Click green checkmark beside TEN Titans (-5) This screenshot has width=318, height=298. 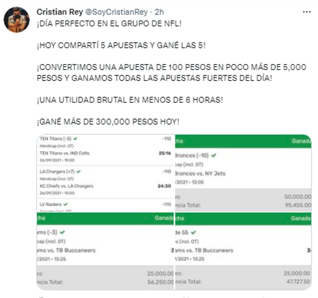pyautogui.click(x=75, y=139)
